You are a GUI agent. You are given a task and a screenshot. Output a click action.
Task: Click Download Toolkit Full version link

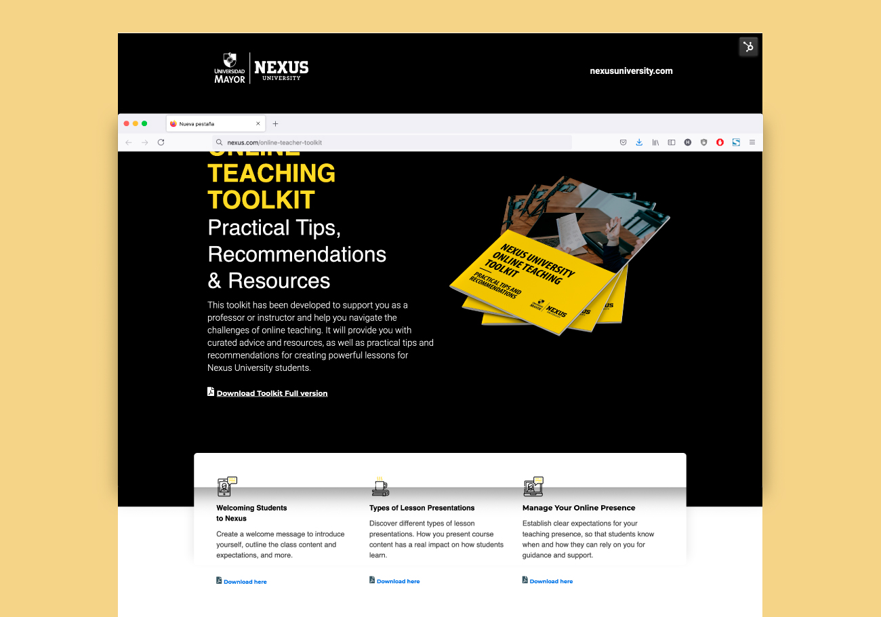[271, 393]
